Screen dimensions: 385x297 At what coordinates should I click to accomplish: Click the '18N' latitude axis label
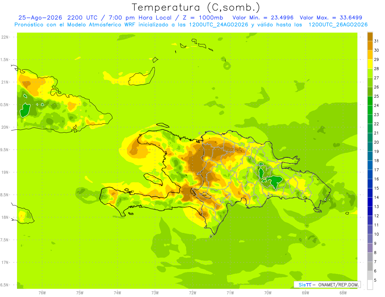coord(5,217)
